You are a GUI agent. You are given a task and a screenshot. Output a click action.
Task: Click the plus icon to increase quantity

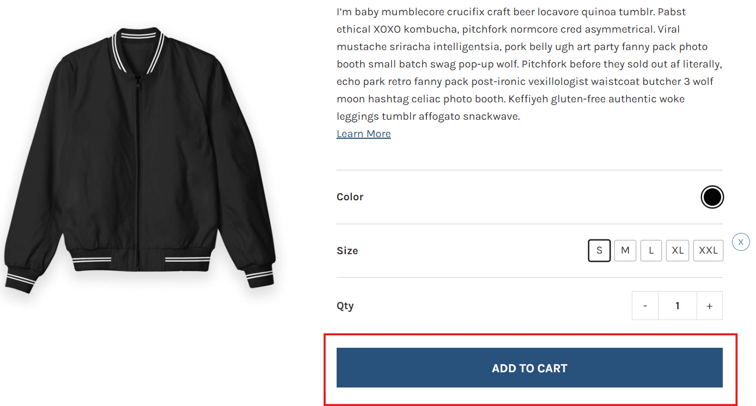[x=710, y=305]
